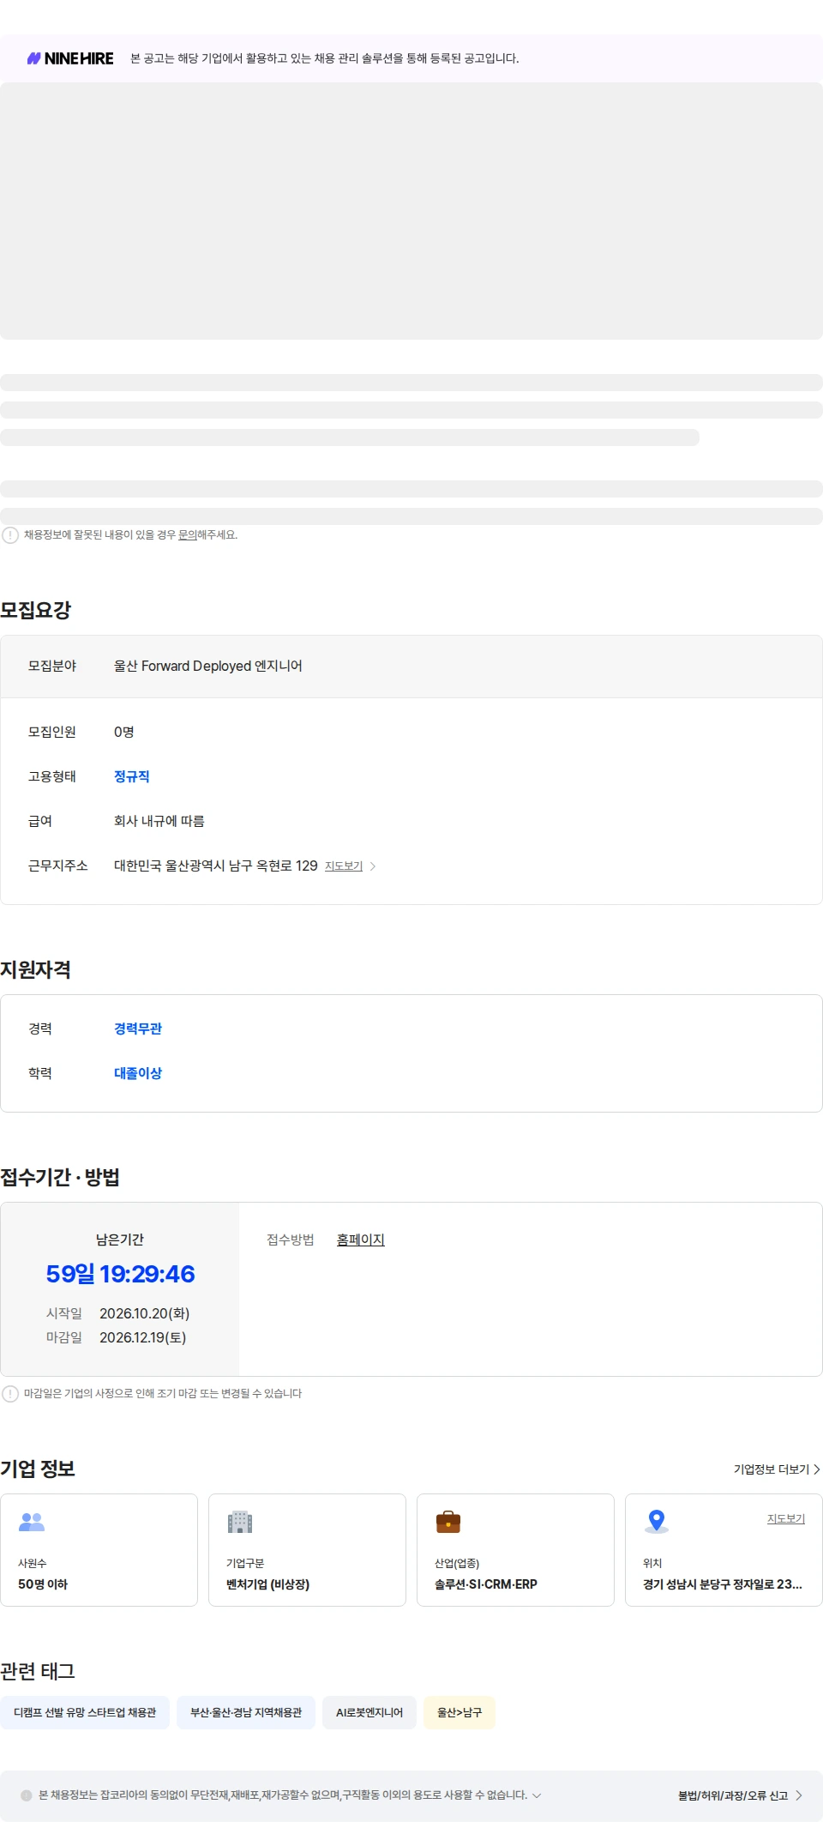Click the industry briefcase icon
This screenshot has width=823, height=1822.
pos(448,1522)
